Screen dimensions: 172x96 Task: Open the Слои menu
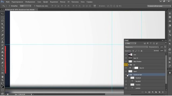[39, 2]
